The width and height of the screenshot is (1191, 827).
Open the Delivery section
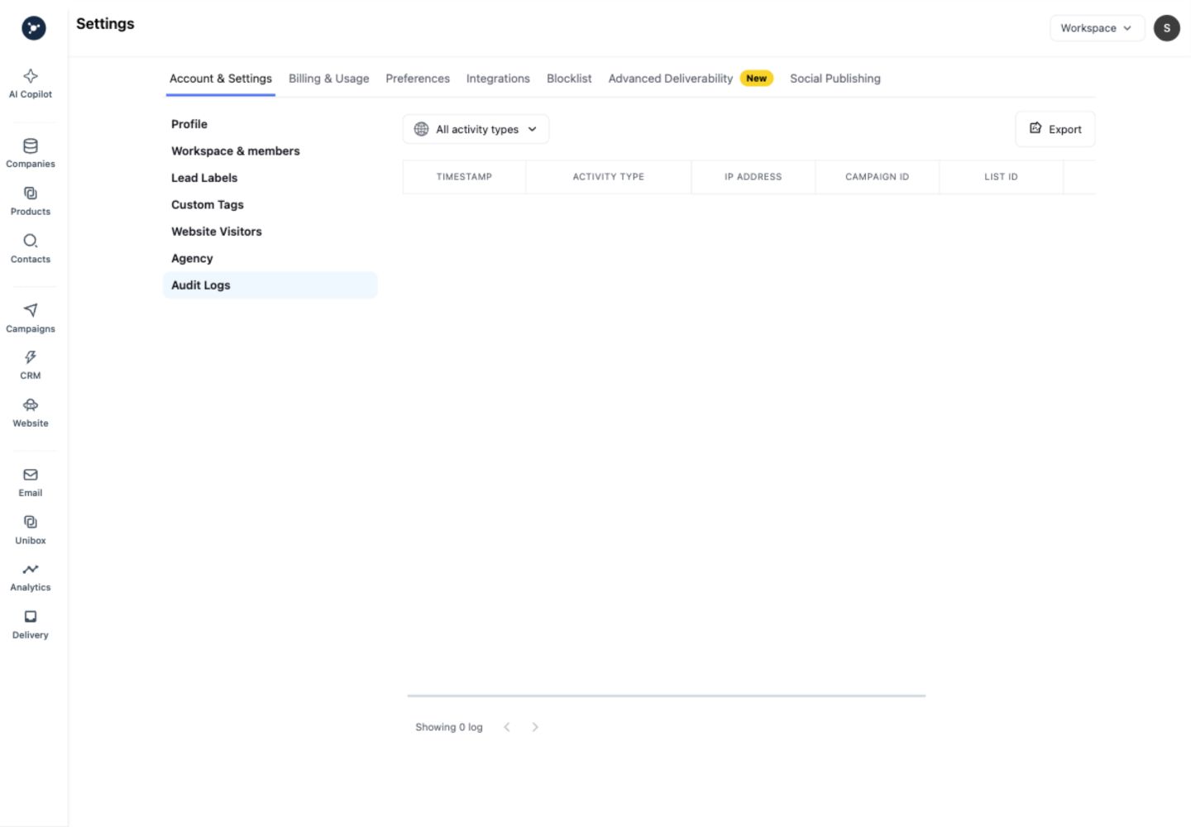point(31,625)
